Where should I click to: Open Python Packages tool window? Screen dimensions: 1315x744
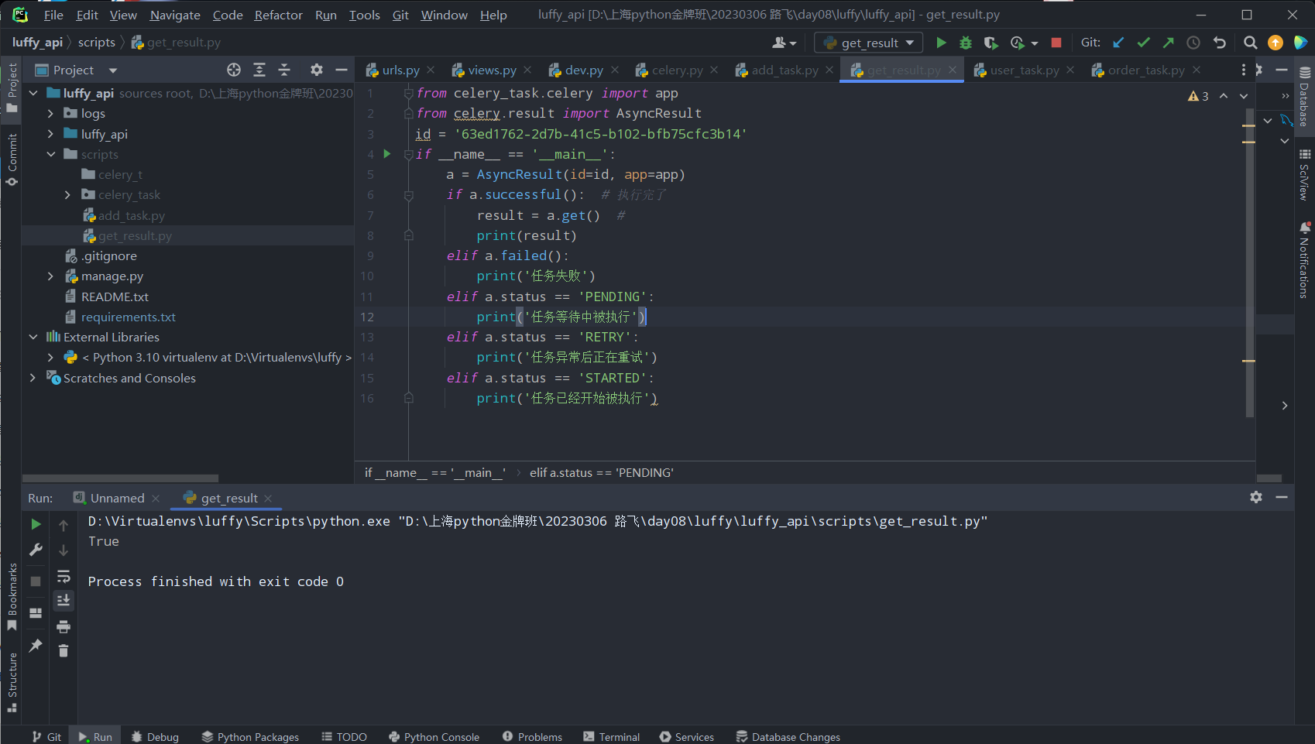click(250, 736)
